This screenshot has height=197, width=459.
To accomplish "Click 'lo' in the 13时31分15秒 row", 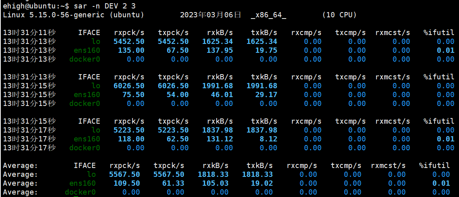I will tap(95, 86).
